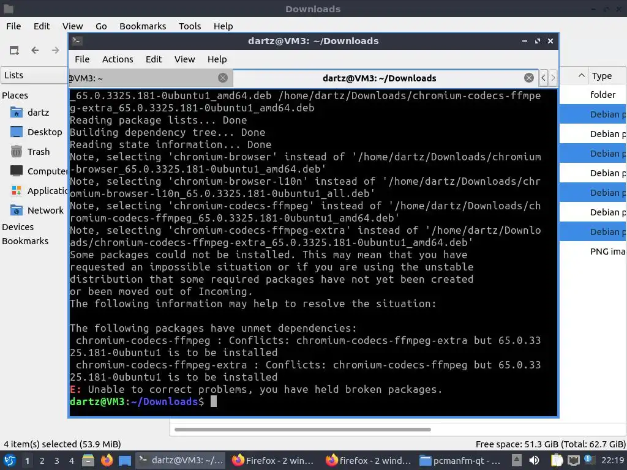Screen dimensions: 627x470
Task: Open the terminal View menu
Action: 184,59
